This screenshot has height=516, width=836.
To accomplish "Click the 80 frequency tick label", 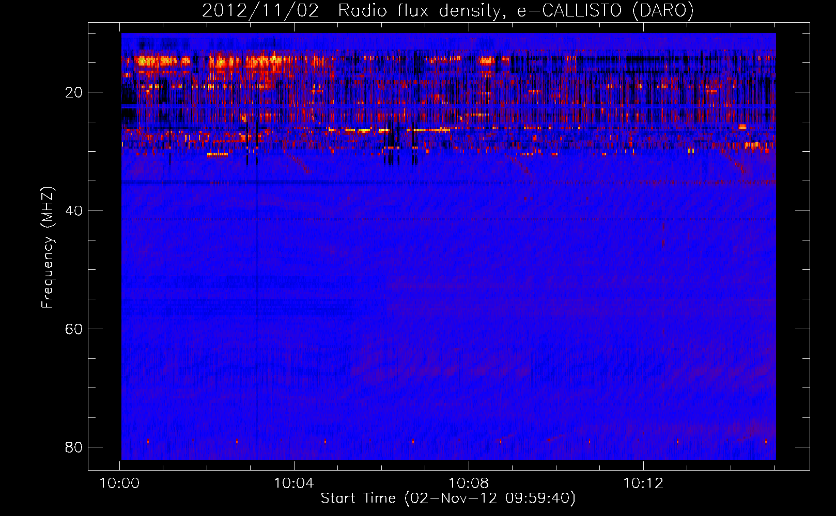I will 73,447.
